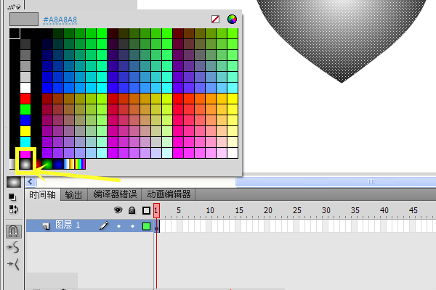Pick the magenta swatch in basic column
This screenshot has width=436, height=290.
click(x=25, y=153)
